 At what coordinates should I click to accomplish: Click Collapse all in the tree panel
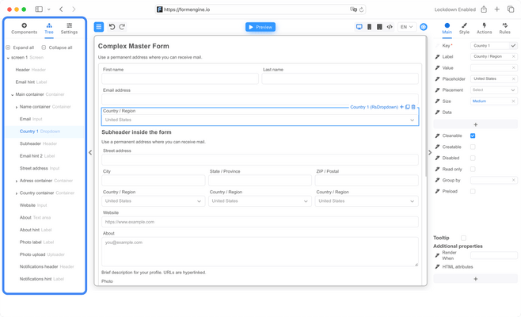pos(56,48)
